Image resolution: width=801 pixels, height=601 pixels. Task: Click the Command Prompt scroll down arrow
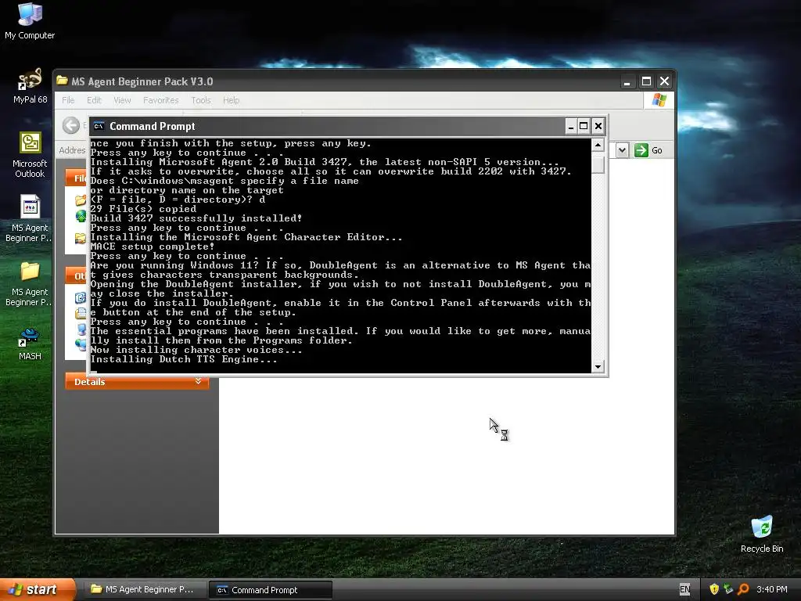pyautogui.click(x=598, y=366)
